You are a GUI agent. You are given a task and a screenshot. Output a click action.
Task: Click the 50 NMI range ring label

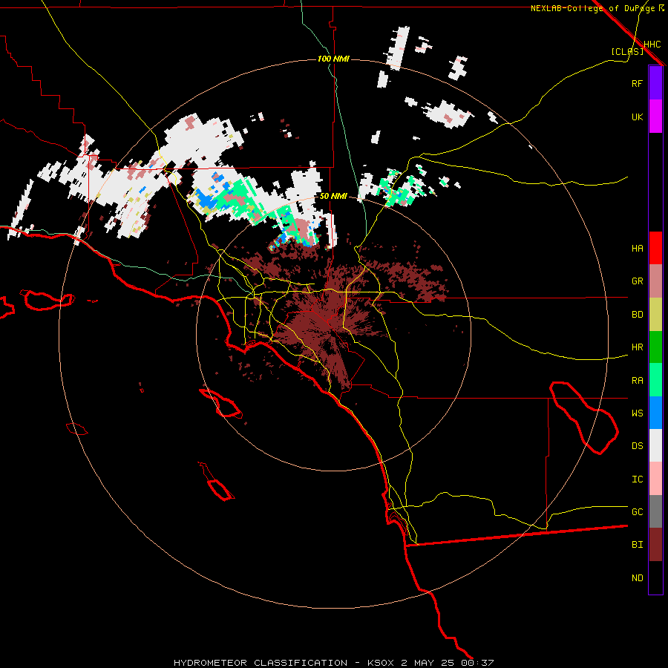(333, 196)
